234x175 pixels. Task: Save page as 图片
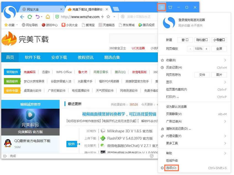click(219, 75)
